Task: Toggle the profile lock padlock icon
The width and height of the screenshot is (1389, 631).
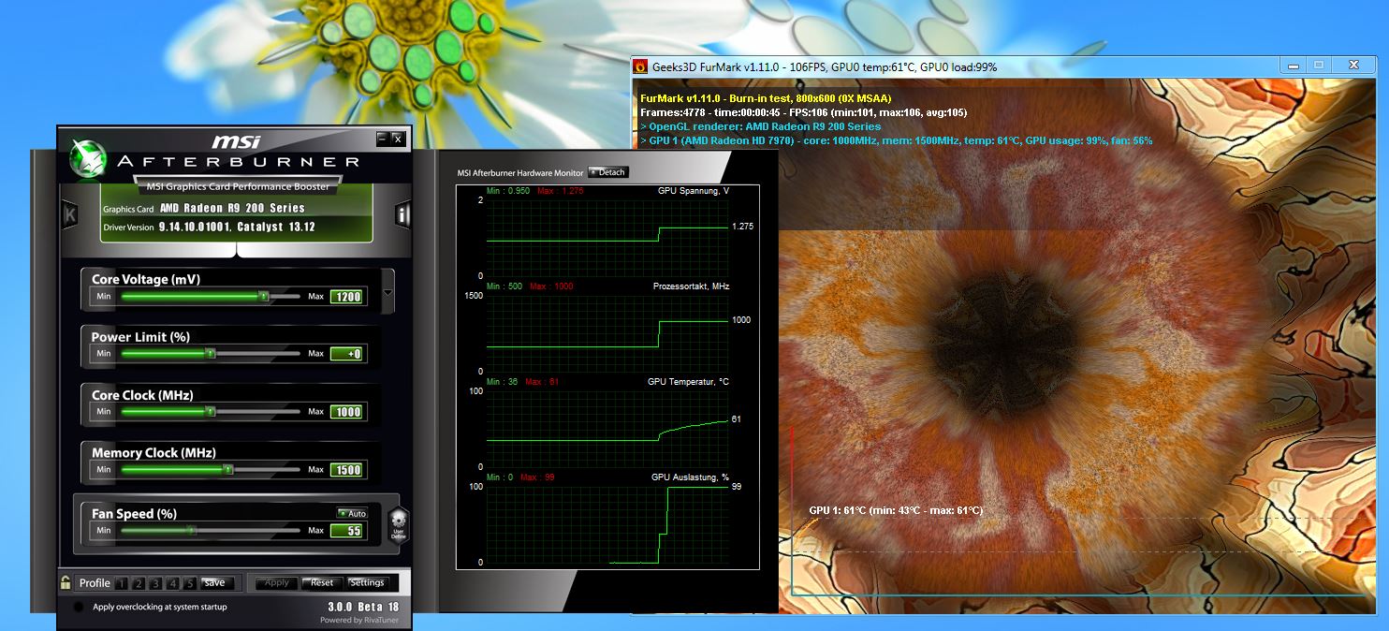Action: coord(66,582)
